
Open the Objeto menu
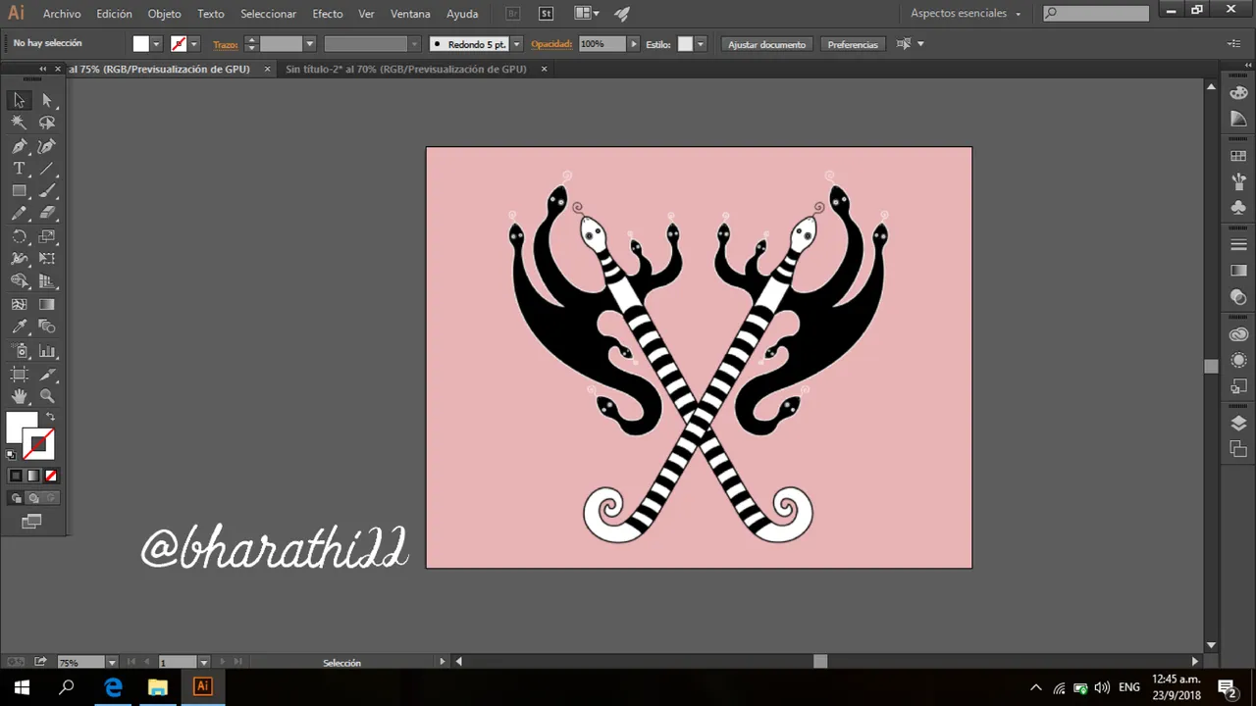(164, 14)
